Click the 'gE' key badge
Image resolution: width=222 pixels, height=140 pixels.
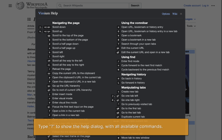coord(118,52)
